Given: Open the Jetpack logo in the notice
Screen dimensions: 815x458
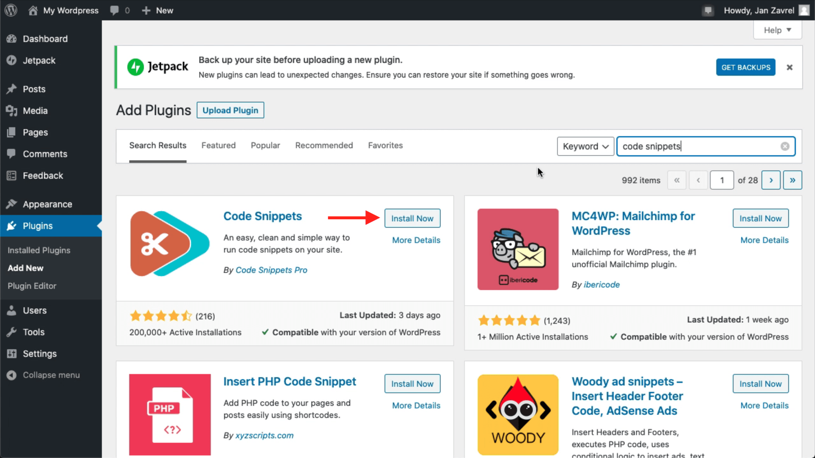Looking at the screenshot, I should coord(157,67).
